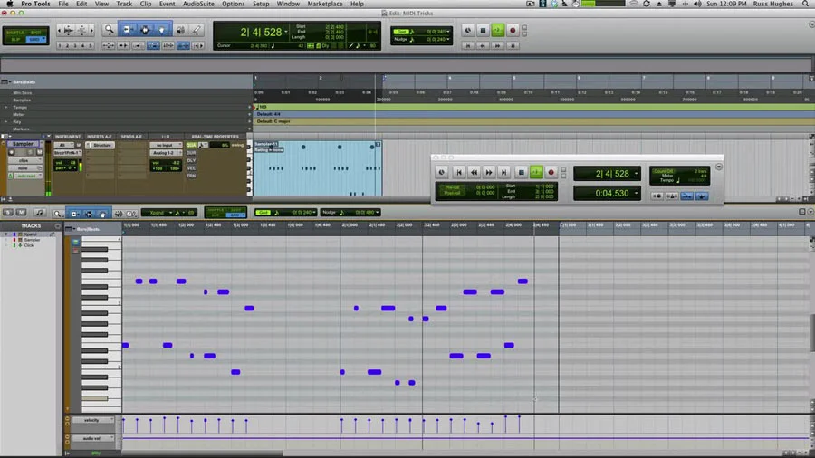Select the Trim tool in main toolbar
Viewport: 815px width, 458px height.
coord(127,30)
